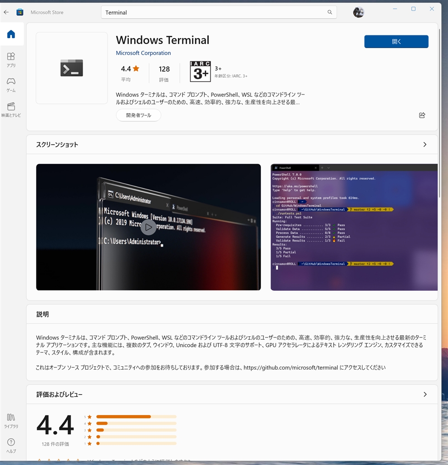The image size is (448, 465).
Task: Click the github.com/microsoft/terminal URL text
Action: [290, 367]
